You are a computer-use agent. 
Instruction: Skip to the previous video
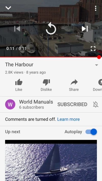pyautogui.click(x=17, y=29)
